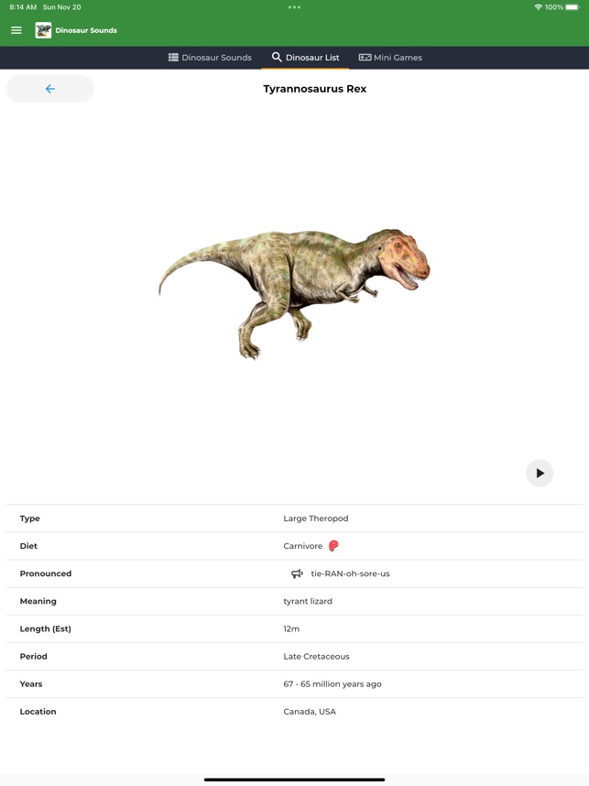589x786 pixels.
Task: Click the 'Large Theropod' value
Action: (316, 519)
